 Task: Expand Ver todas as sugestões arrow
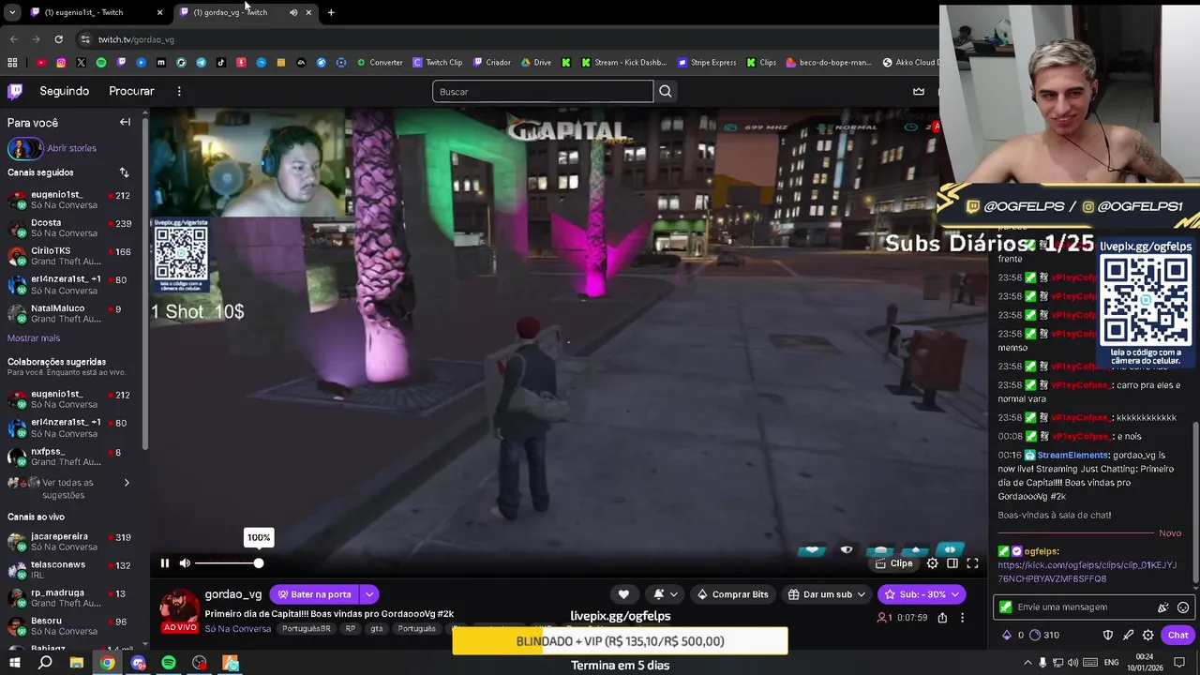[127, 483]
